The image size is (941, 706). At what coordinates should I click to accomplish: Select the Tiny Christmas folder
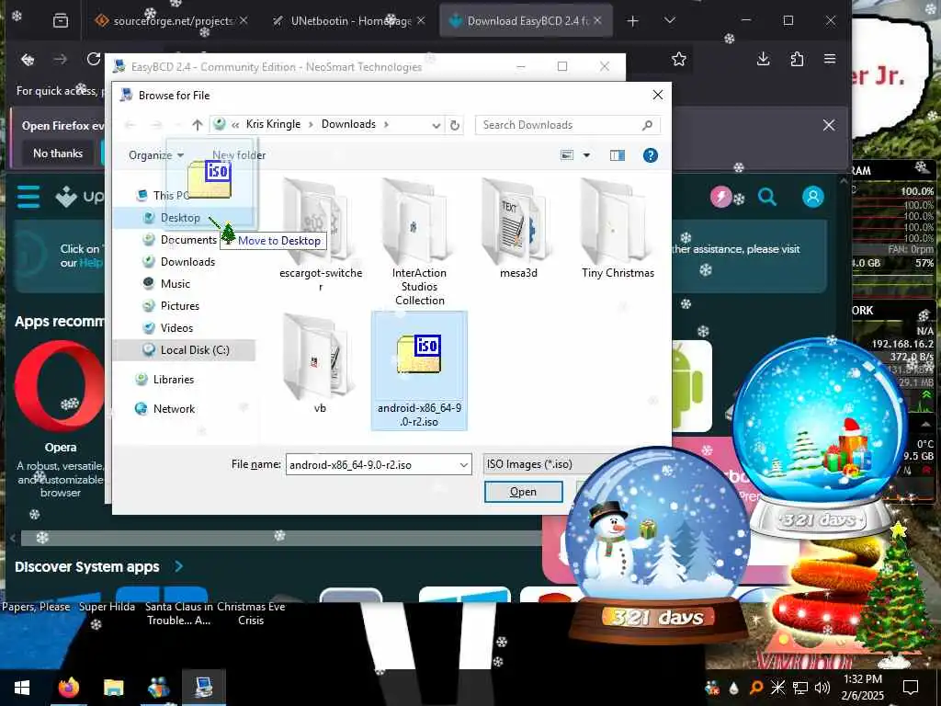click(618, 229)
